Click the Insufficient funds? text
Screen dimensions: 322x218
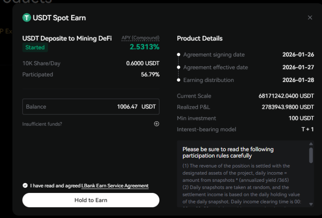tap(42, 124)
